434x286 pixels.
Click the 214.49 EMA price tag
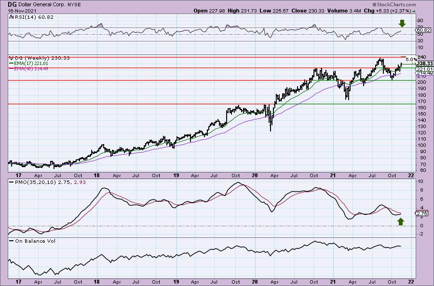click(424, 73)
